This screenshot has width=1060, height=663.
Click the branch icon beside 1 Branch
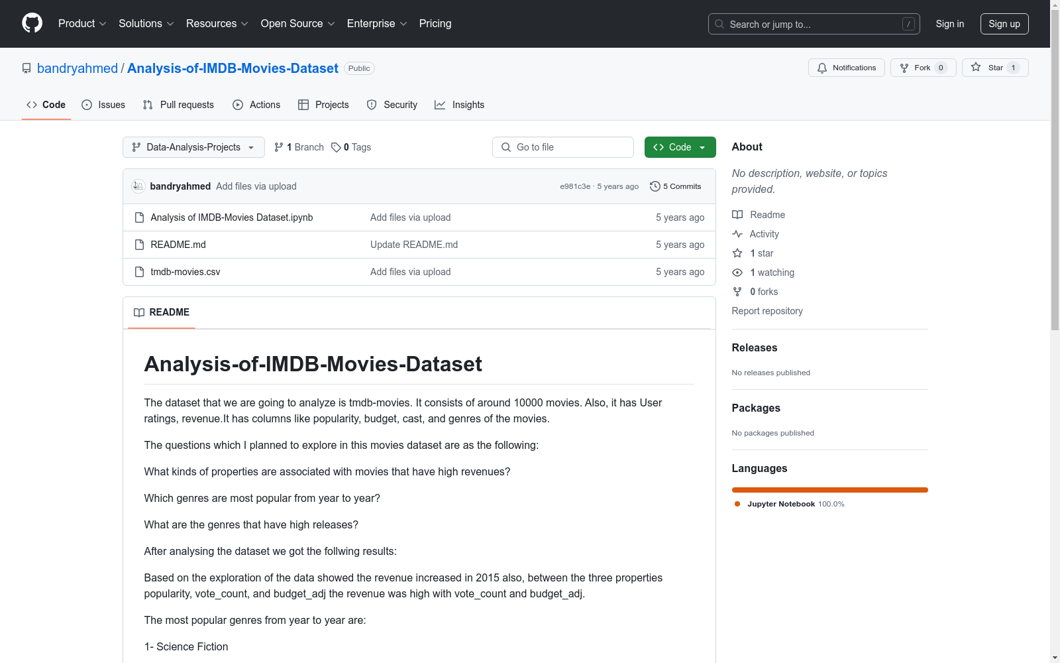[279, 147]
